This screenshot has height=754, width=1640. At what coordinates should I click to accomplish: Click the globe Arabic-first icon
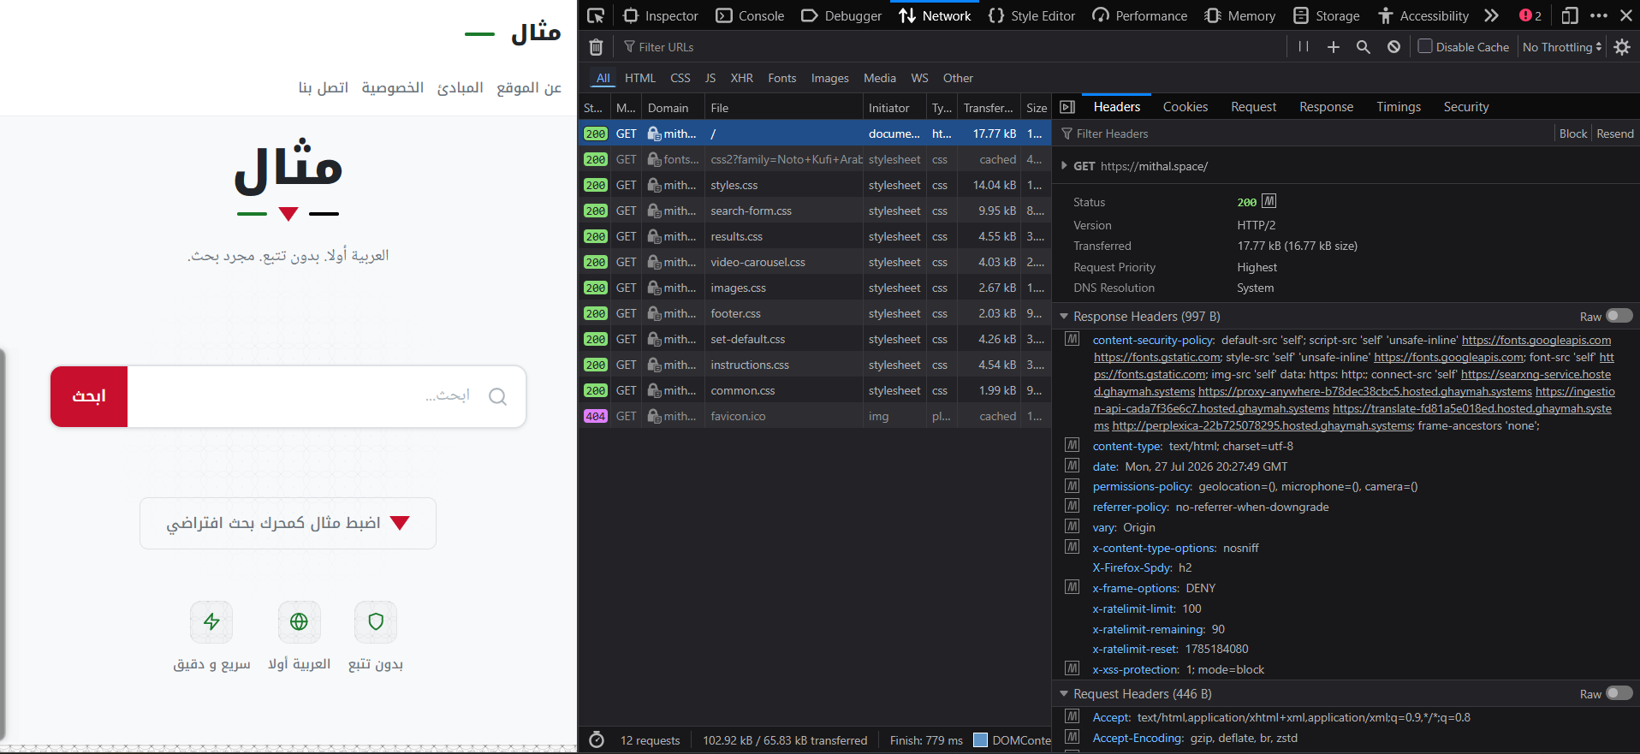click(x=299, y=622)
